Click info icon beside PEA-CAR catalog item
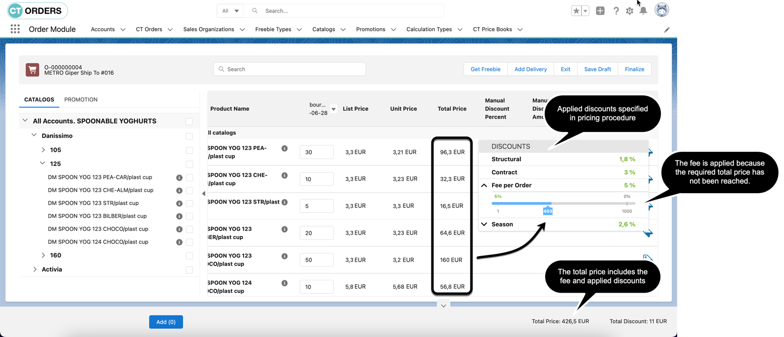This screenshot has width=784, height=337. (x=179, y=177)
